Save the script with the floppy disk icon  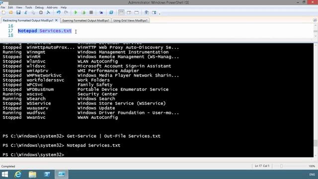18,12
